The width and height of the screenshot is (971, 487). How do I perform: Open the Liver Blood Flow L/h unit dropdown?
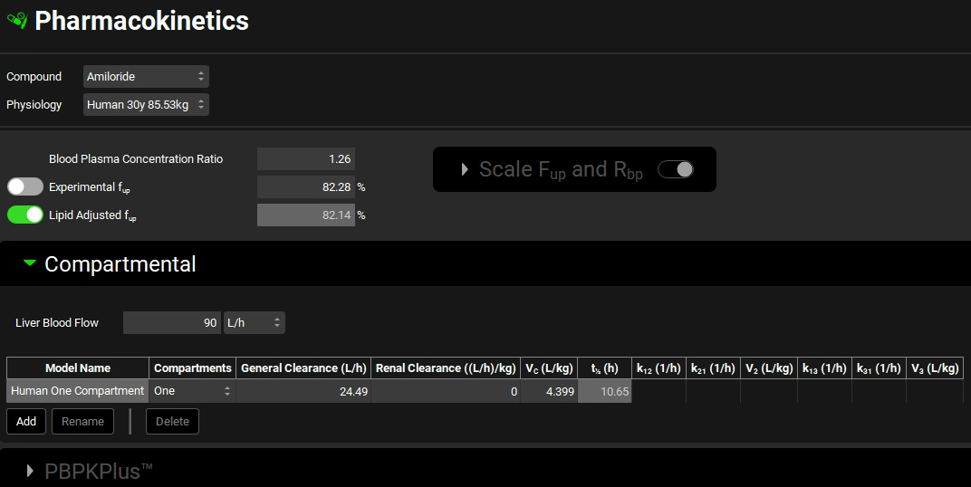255,323
